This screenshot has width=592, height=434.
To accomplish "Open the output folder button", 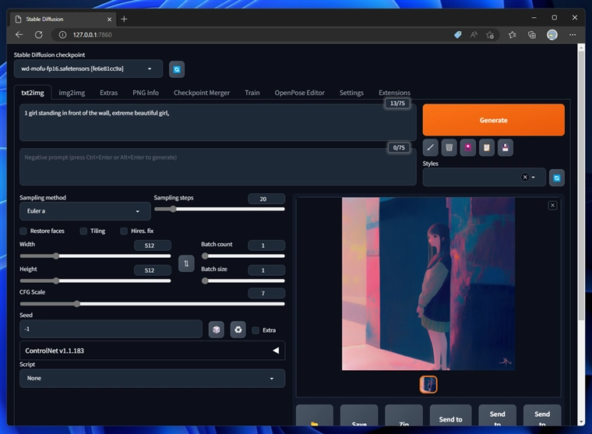I will click(x=315, y=415).
